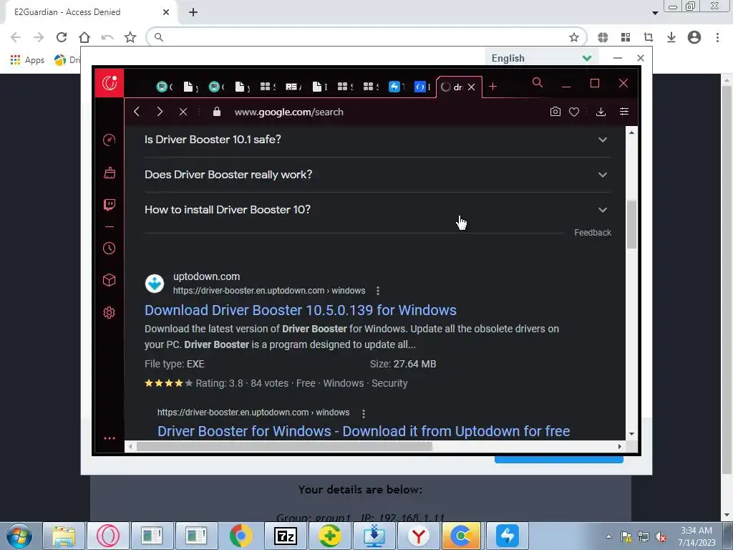Click Chrome address bar input field
The height and width of the screenshot is (550, 733).
[364, 37]
